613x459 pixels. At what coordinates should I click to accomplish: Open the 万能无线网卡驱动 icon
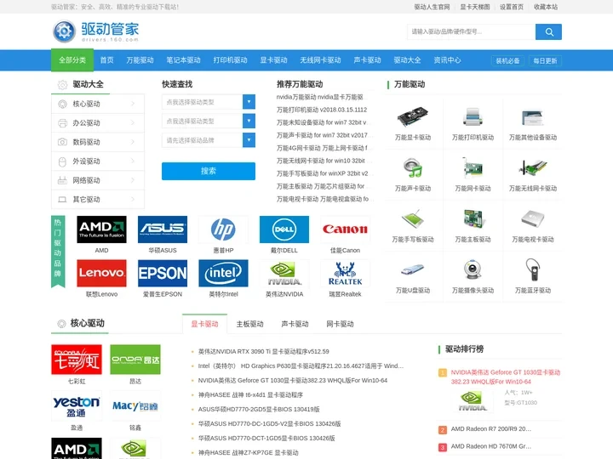click(x=532, y=167)
